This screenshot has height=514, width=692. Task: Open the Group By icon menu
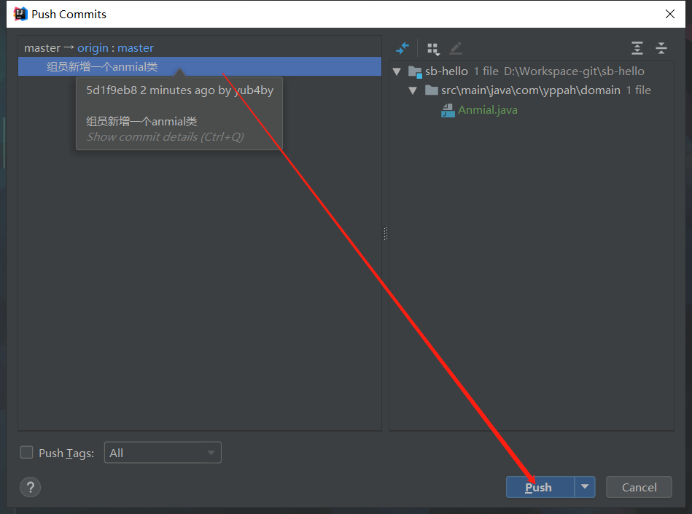click(433, 49)
